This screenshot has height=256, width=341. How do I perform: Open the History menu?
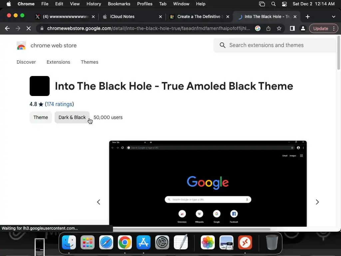tap(94, 4)
